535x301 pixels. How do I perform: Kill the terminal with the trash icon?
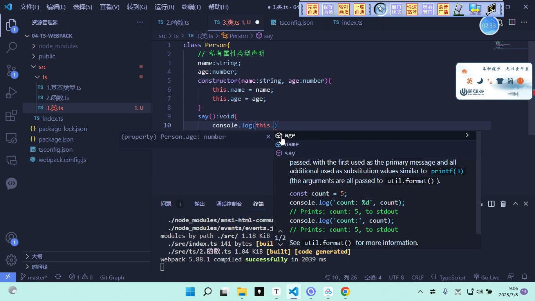(503, 204)
